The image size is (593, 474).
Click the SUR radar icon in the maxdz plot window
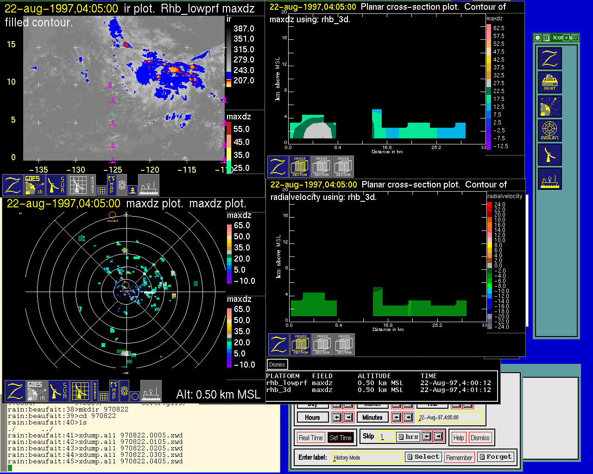pyautogui.click(x=58, y=391)
